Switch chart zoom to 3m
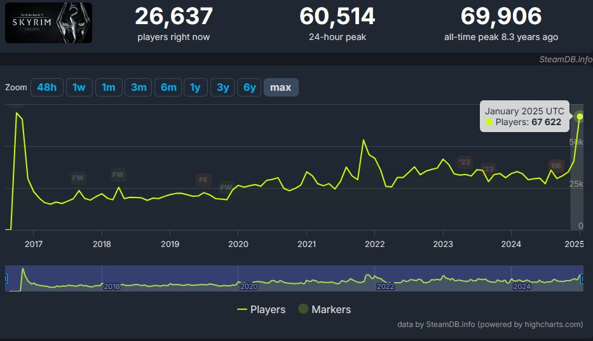593x341 pixels. click(139, 88)
